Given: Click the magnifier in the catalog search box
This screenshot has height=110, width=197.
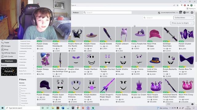Looking at the screenshot, I should click(144, 18).
